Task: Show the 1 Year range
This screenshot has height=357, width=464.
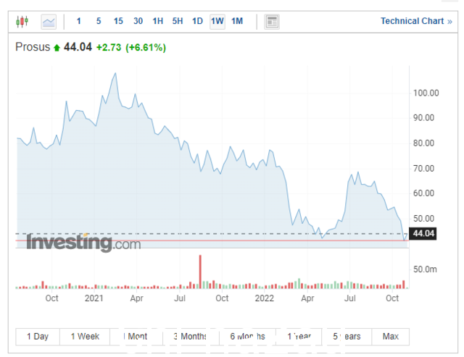Action: (299, 337)
